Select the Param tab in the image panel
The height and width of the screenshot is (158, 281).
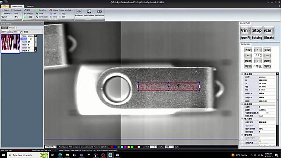pyautogui.click(x=5, y=28)
